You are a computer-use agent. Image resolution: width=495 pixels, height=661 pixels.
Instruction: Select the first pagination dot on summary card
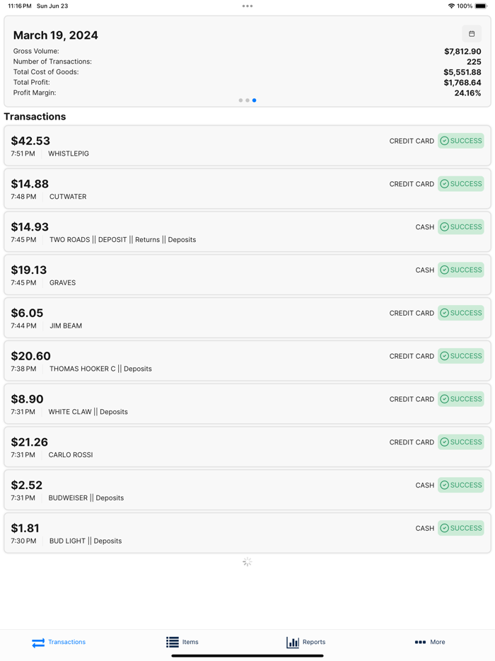240,100
